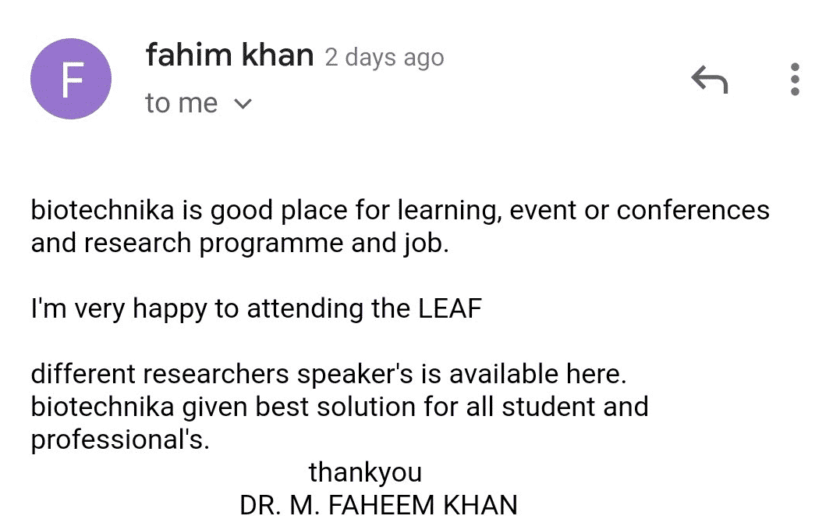The image size is (840, 530).
Task: Click the word LEAF in the message
Action: pyautogui.click(x=451, y=309)
